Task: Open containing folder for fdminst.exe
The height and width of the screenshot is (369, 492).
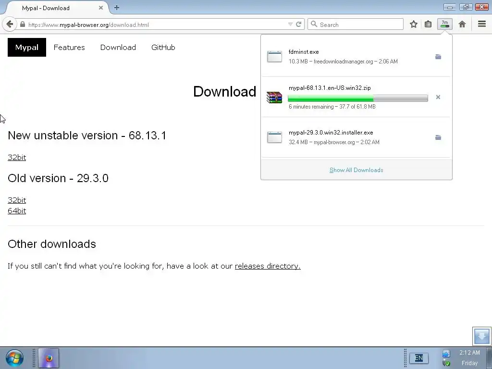Action: [438, 57]
